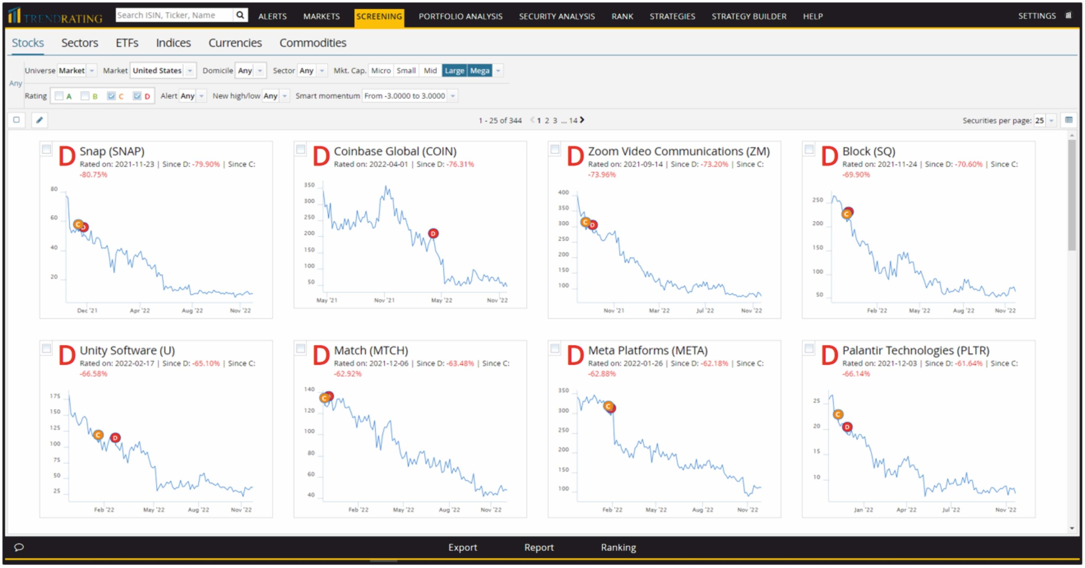Image resolution: width=1085 pixels, height=568 pixels.
Task: Select the Snap (SNAP) card checkbox
Action: point(46,149)
